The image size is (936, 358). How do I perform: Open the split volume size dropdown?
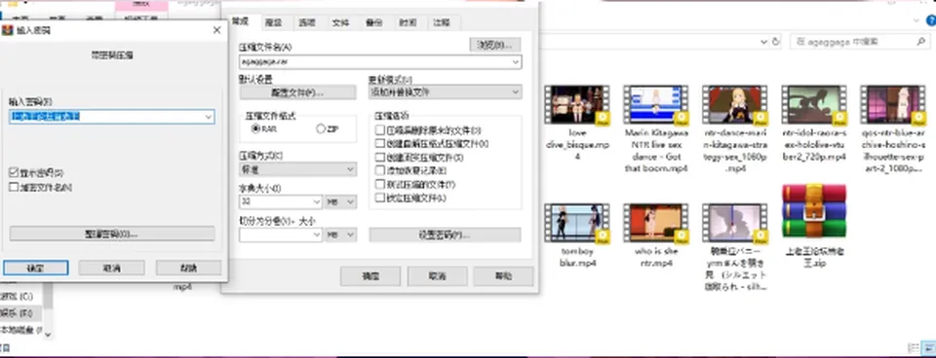point(316,235)
